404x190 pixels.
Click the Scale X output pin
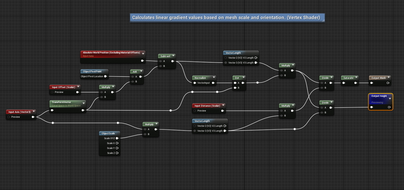(117, 143)
